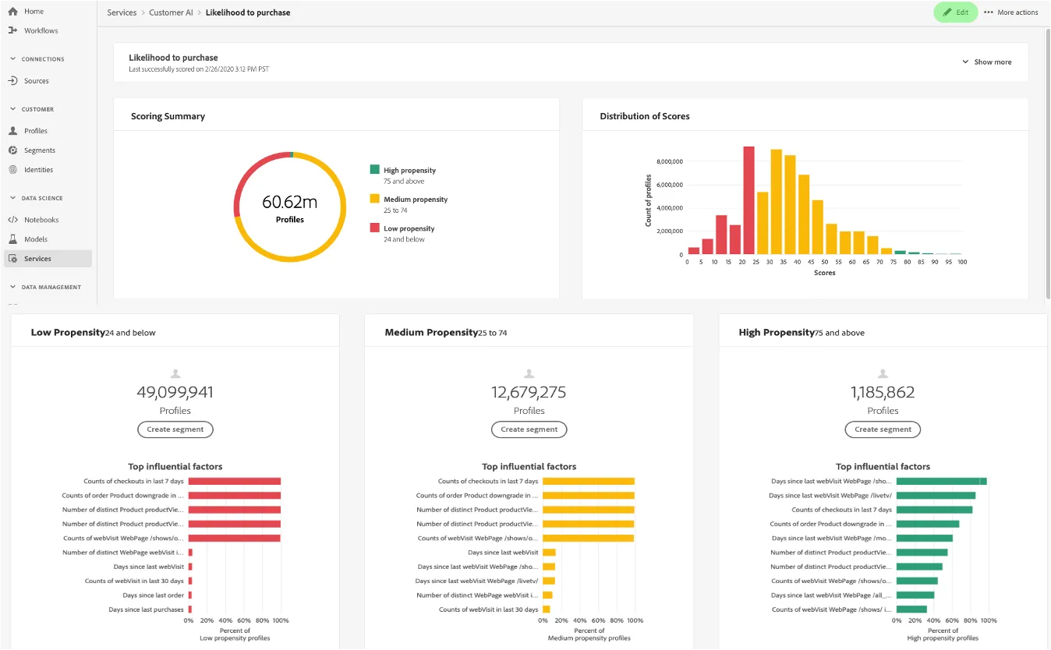Open Customer AI breadcrumb link

[x=171, y=12]
